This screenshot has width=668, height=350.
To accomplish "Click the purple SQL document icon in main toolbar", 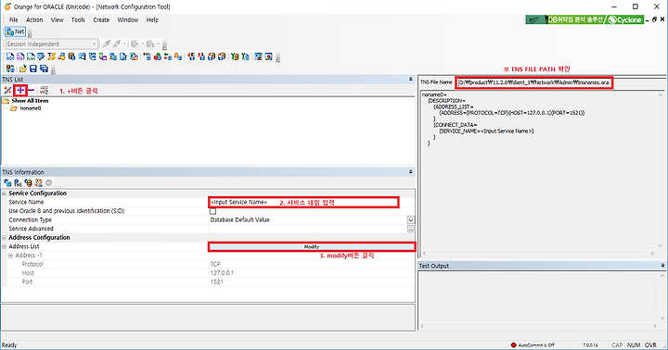I will click(20, 56).
